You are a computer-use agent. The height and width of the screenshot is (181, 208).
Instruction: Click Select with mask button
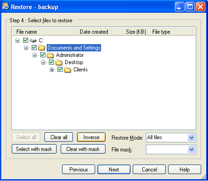[34, 149]
